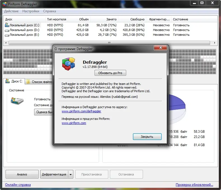Viewport: 221px width, 190px height.
Task: Click the 420,8 GB (99%) free cell
Action: [x=134, y=30]
